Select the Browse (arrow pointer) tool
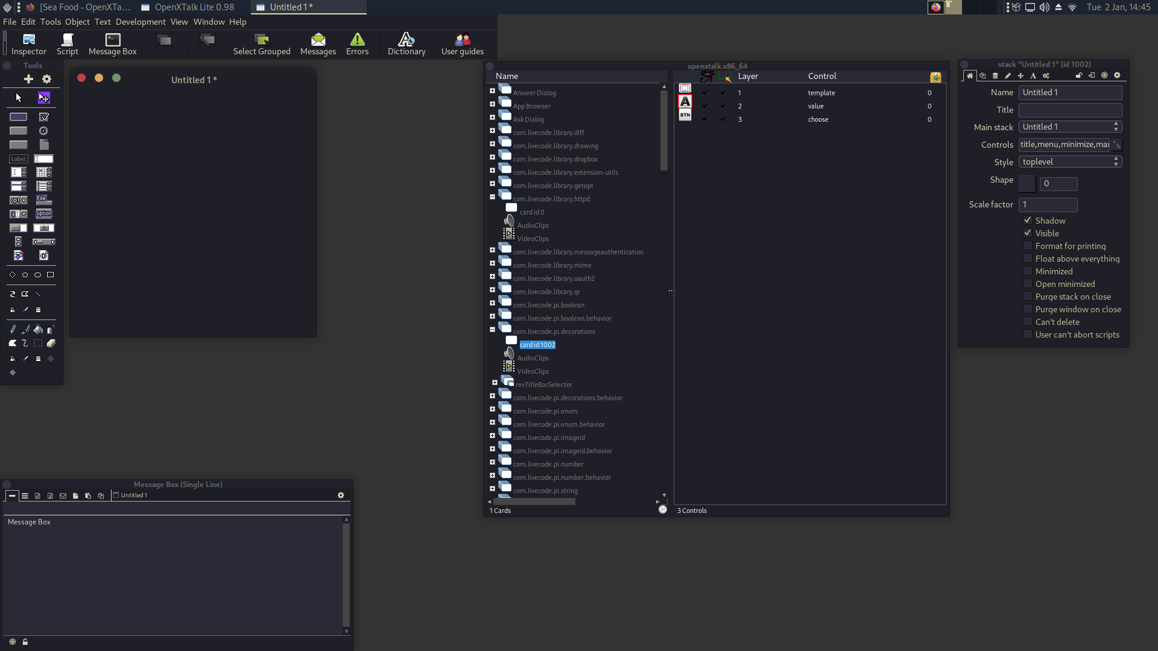 (19, 98)
